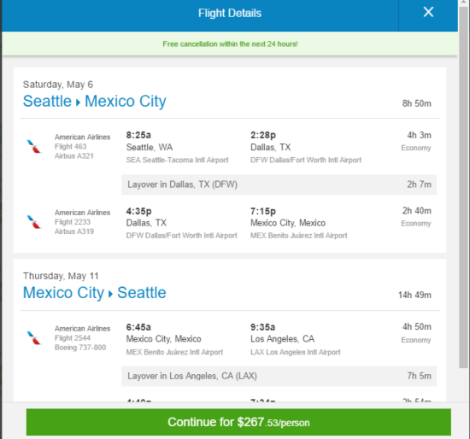Viewport: 470px width, 439px height.
Task: Select the Layover in Dallas, TX (DFW) row
Action: pos(279,184)
